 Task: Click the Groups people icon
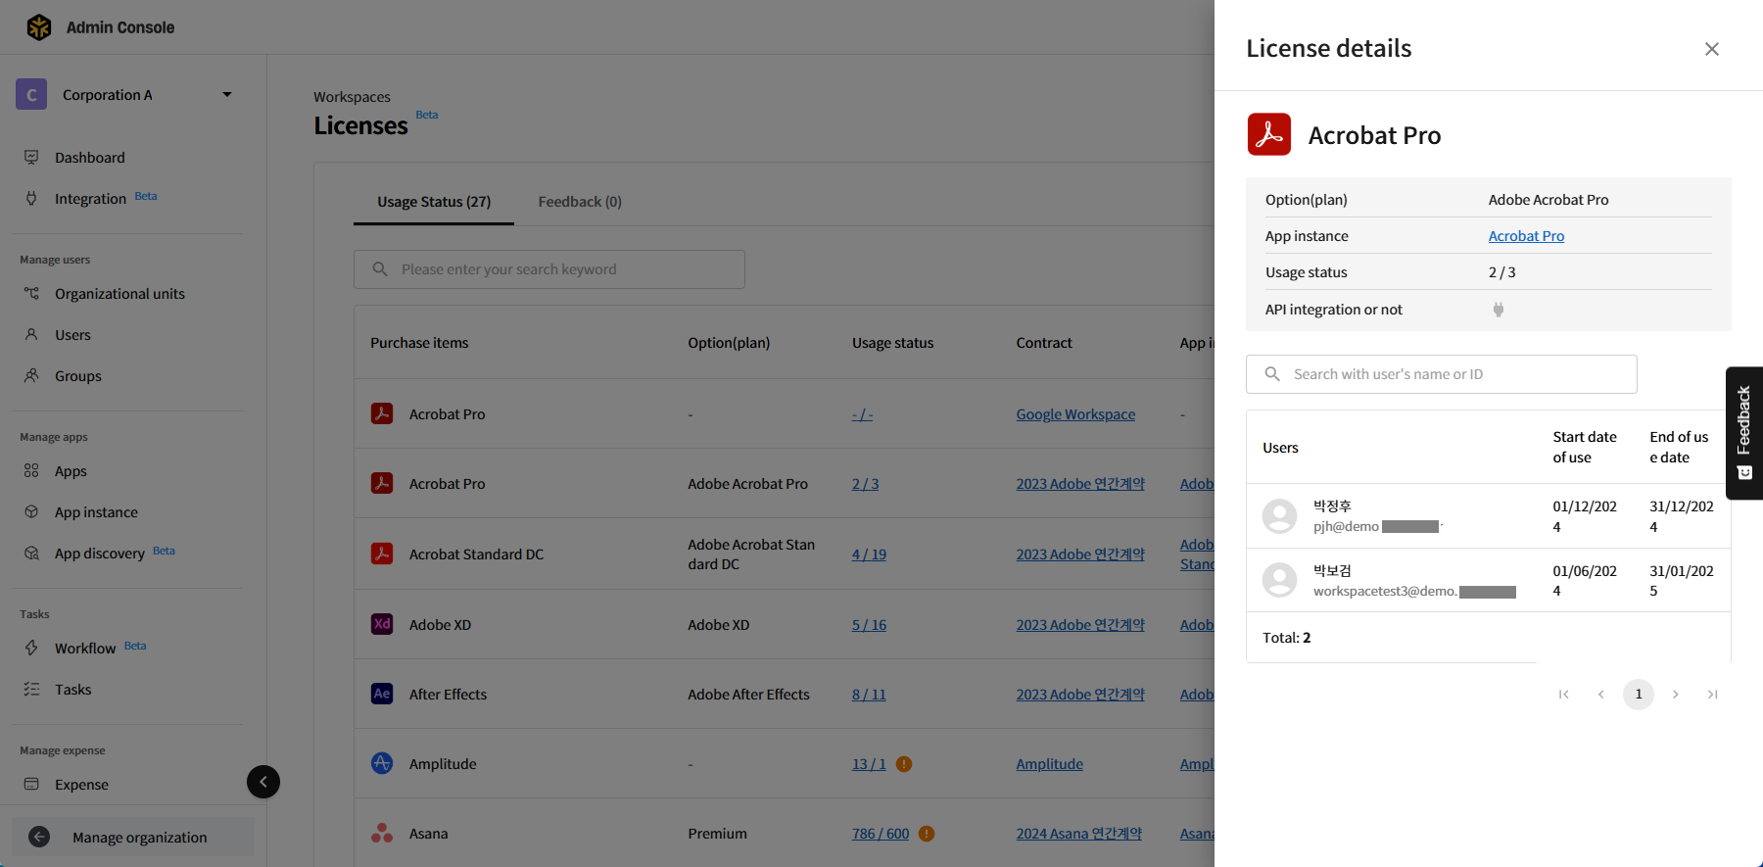point(31,375)
